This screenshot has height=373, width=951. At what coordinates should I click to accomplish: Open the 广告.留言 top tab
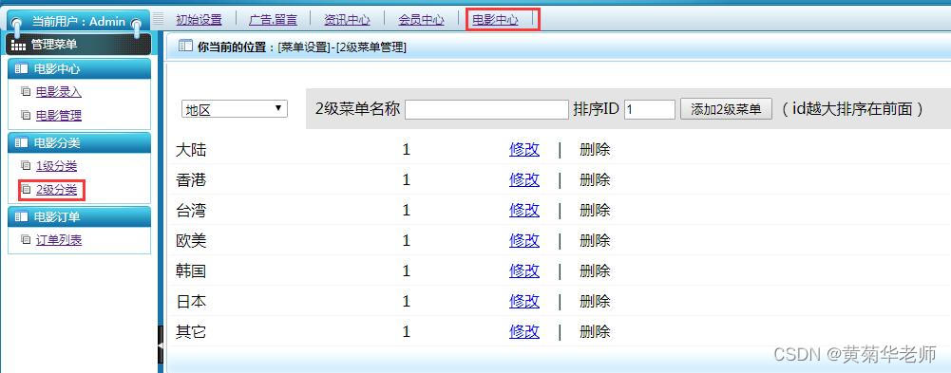[273, 19]
